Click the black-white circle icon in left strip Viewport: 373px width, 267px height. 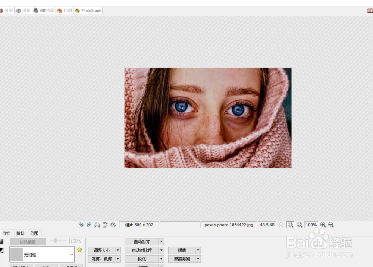pyautogui.click(x=1, y=250)
